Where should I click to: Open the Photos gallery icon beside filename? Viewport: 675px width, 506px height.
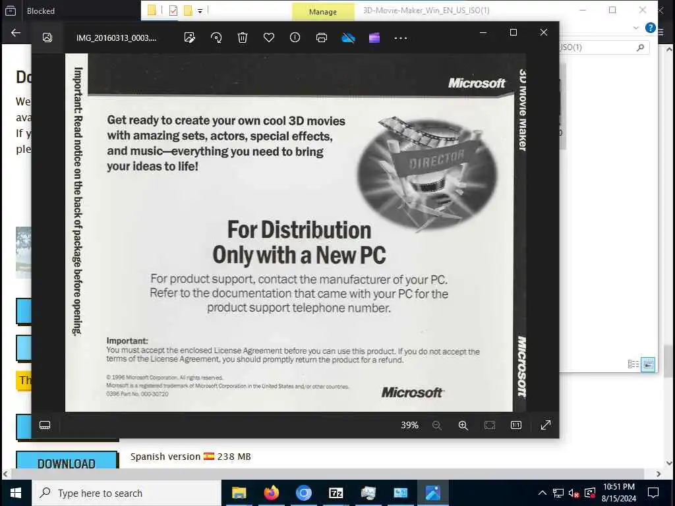click(x=47, y=38)
